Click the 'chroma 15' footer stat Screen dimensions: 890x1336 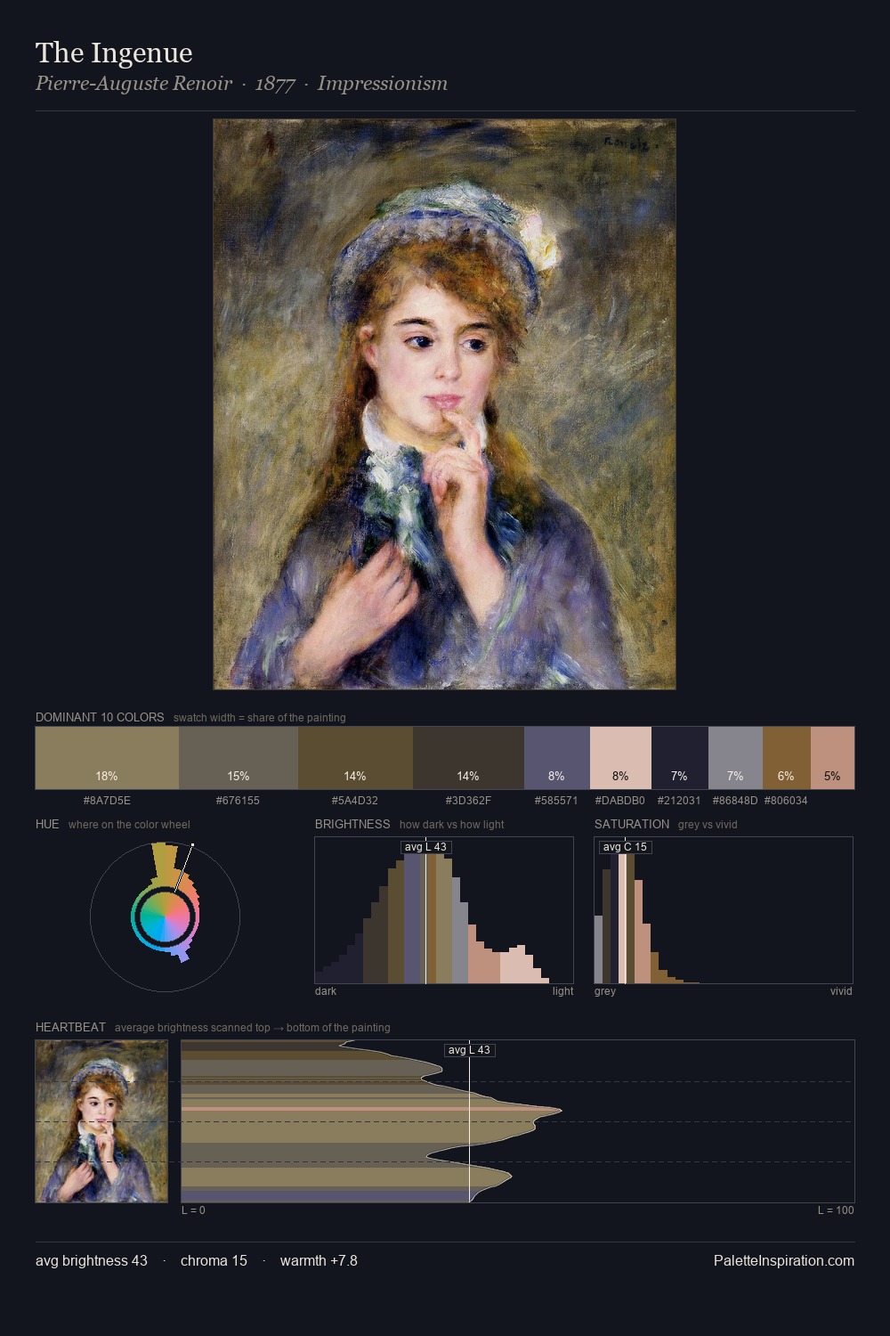214,1260
